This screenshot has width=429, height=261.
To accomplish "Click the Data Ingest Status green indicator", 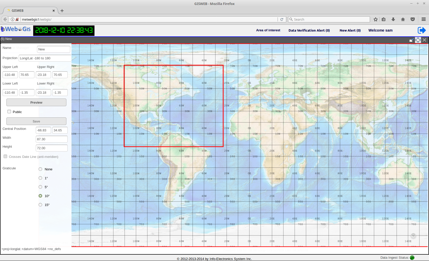I will pyautogui.click(x=412, y=258).
